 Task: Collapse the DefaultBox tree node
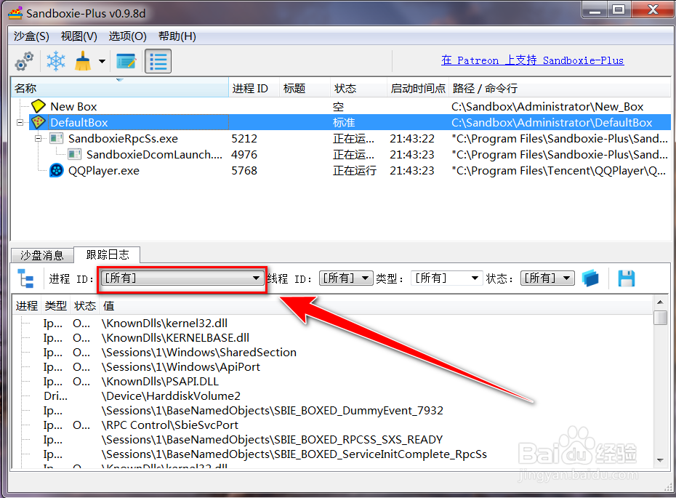coord(20,122)
